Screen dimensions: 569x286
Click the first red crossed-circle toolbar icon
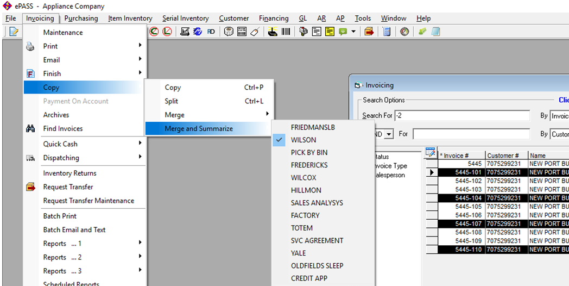click(x=154, y=32)
